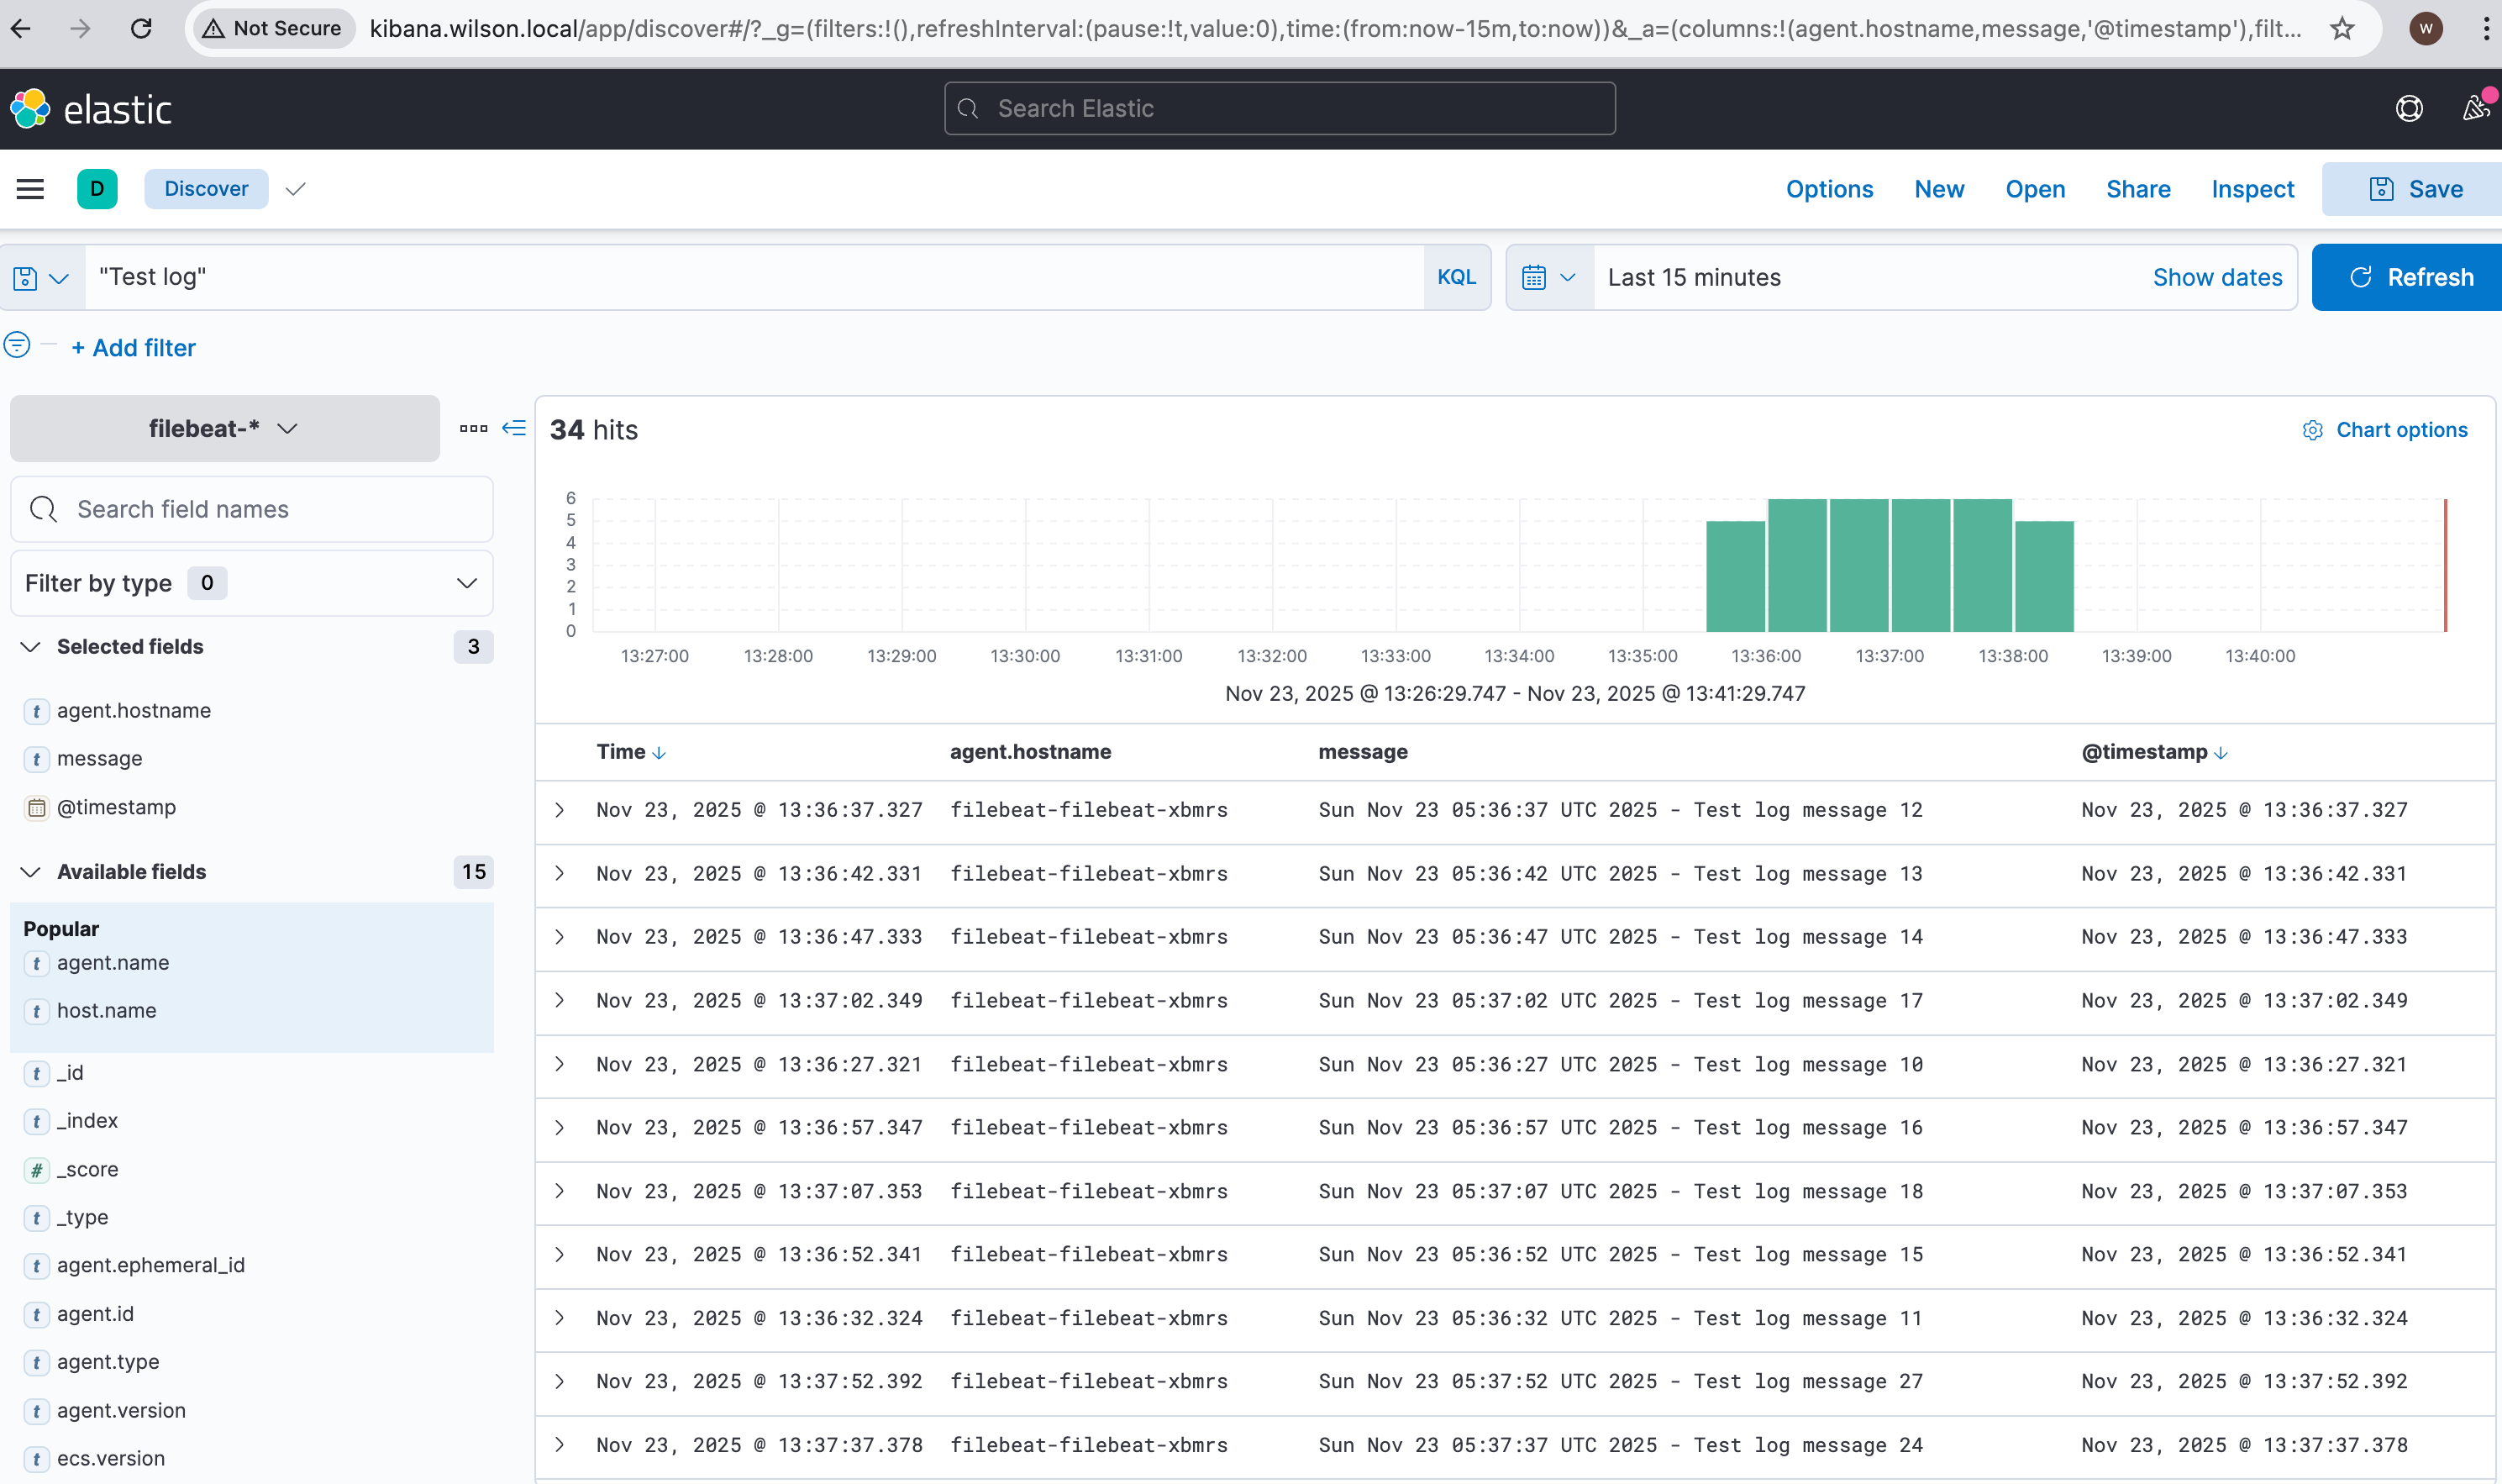
Task: Open the Kibana navigation hamburger menu
Action: coord(29,188)
